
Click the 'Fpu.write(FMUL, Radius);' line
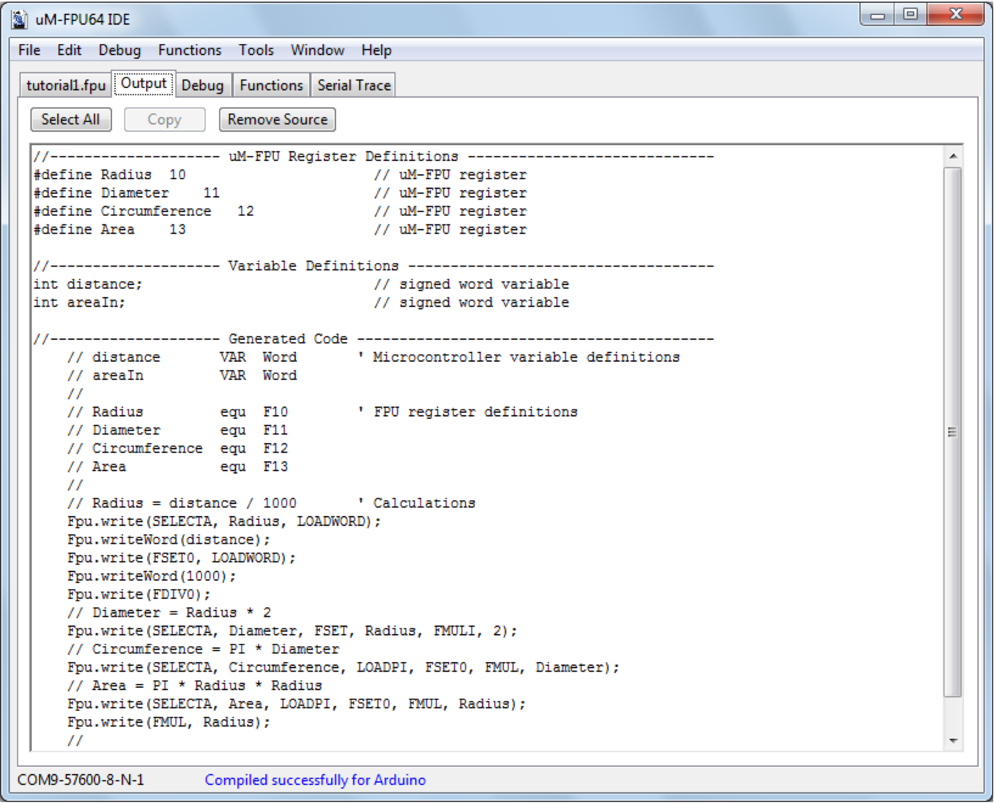(x=169, y=722)
